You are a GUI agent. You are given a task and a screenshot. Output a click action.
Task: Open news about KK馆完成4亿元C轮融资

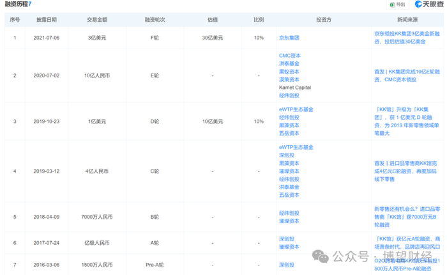pyautogui.click(x=405, y=171)
